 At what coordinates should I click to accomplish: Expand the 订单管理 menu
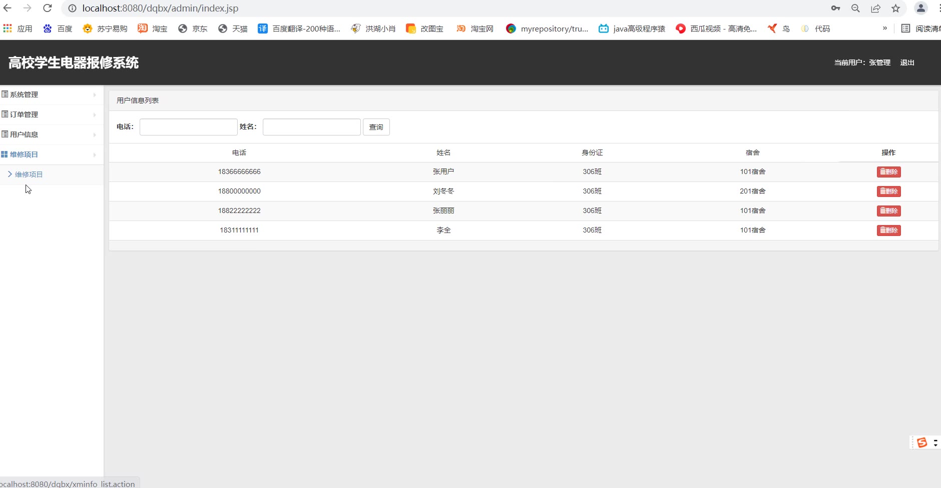pyautogui.click(x=52, y=114)
